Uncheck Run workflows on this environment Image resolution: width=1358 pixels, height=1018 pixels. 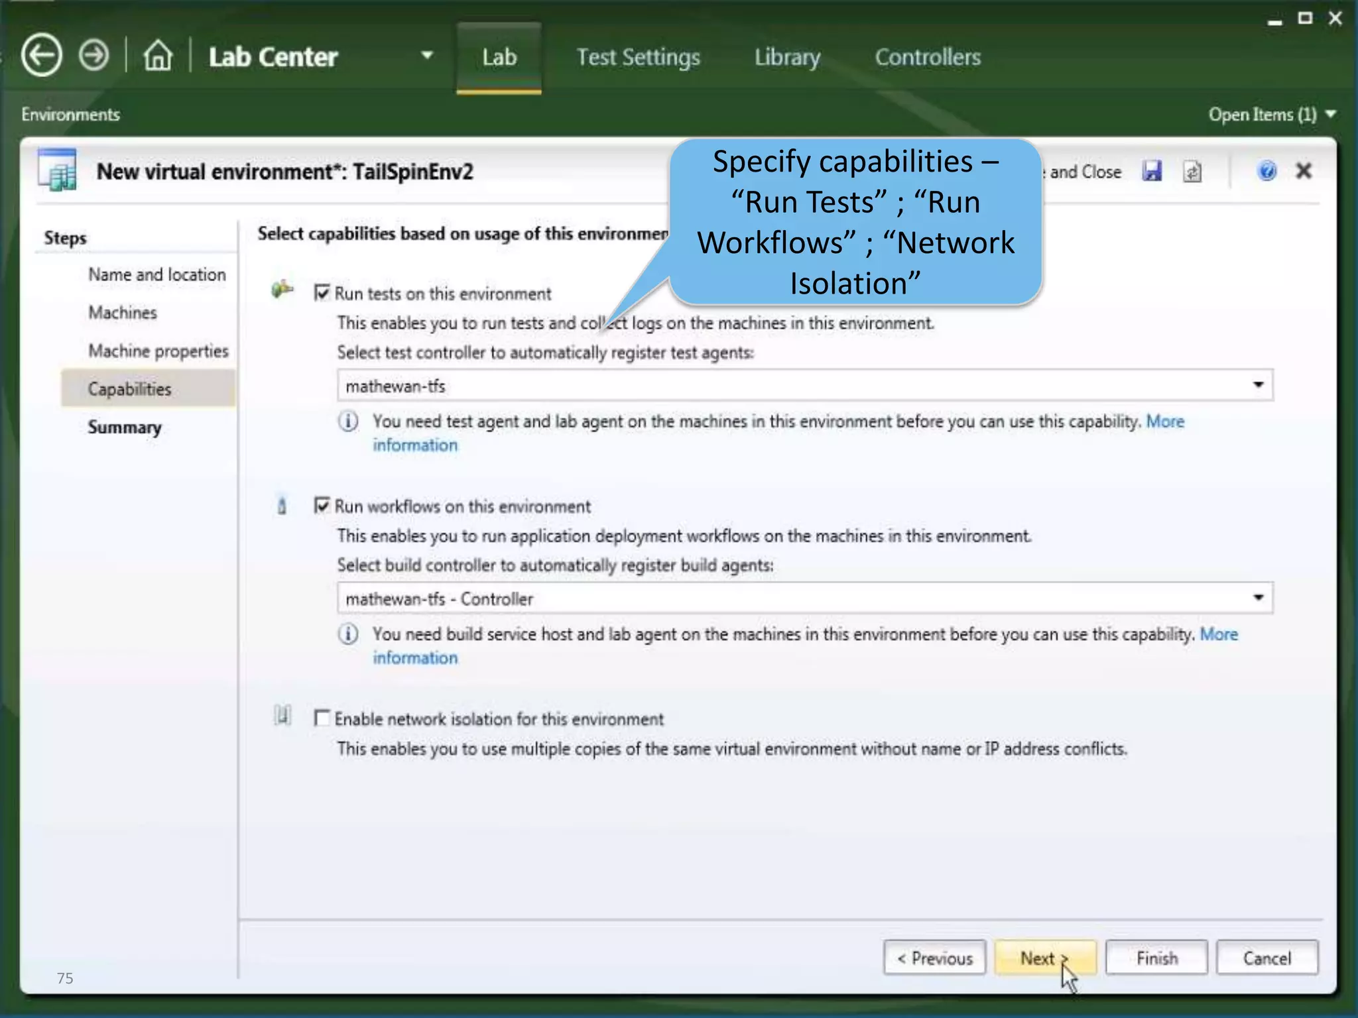tap(322, 506)
